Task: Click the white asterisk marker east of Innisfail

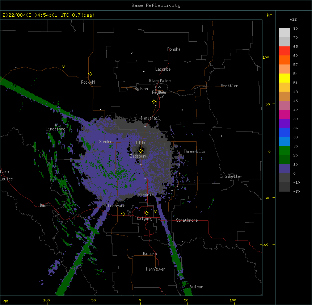Action: point(182,110)
